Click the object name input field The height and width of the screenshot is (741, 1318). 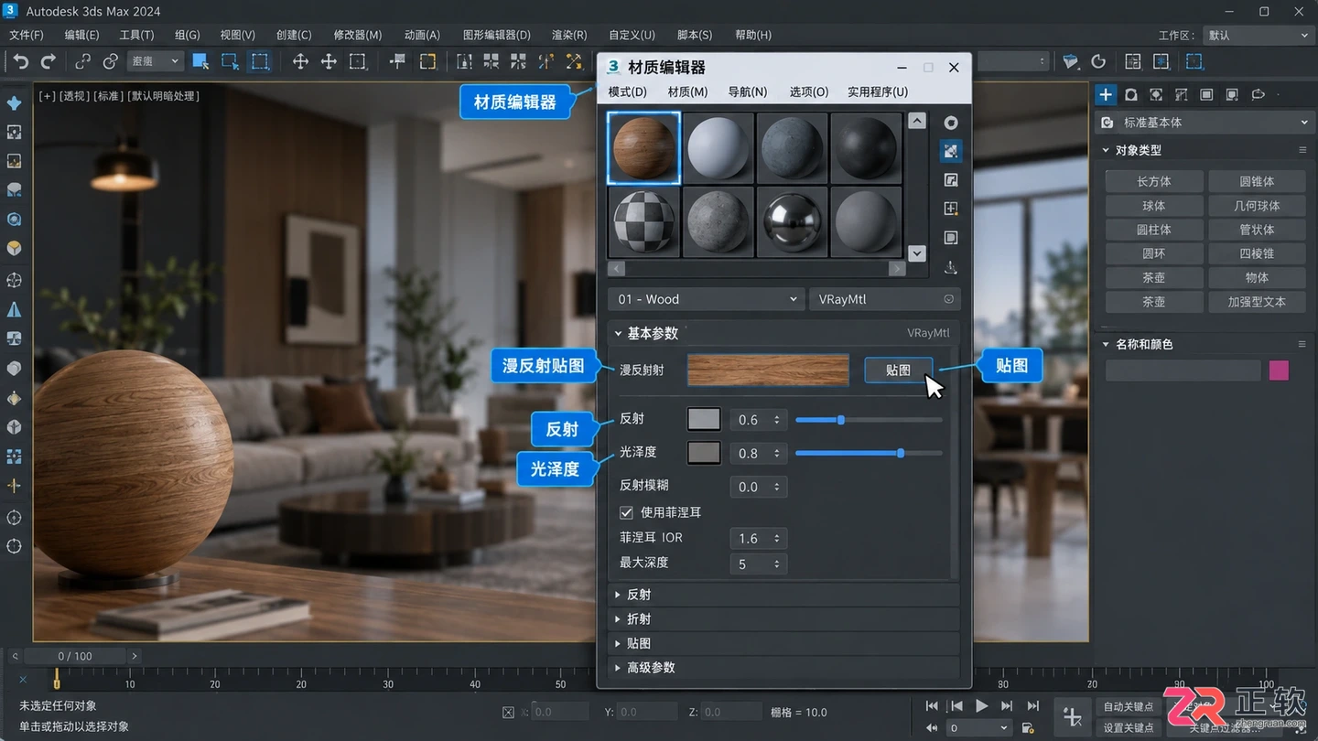coord(1183,370)
